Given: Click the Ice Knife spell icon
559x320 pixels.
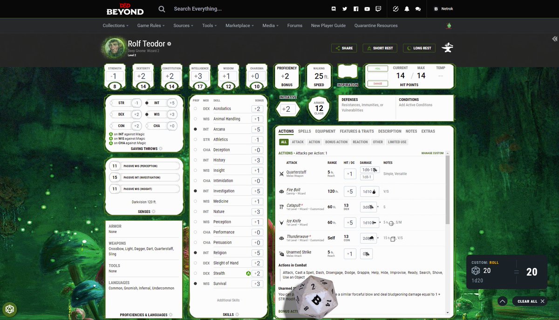Looking at the screenshot, I should click(x=281, y=223).
